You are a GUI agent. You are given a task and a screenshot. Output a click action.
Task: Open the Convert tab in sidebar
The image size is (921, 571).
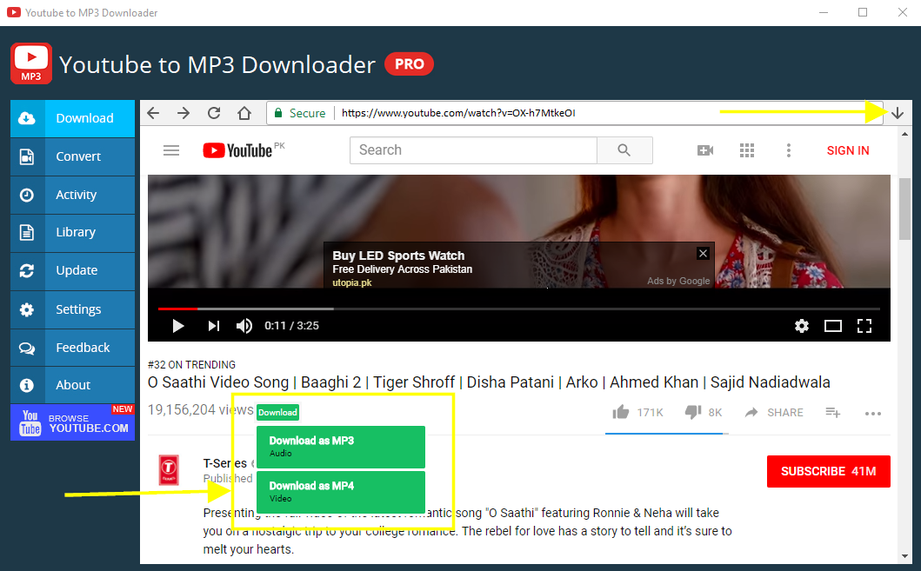click(x=72, y=156)
